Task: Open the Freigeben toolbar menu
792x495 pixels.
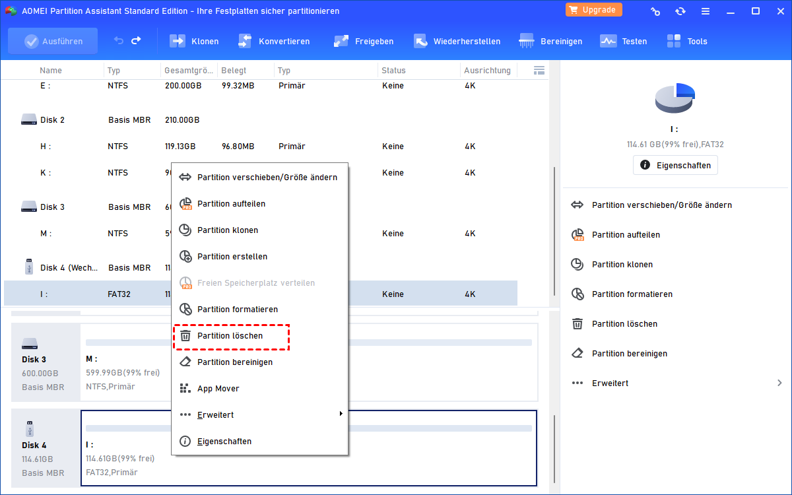Action: (364, 41)
